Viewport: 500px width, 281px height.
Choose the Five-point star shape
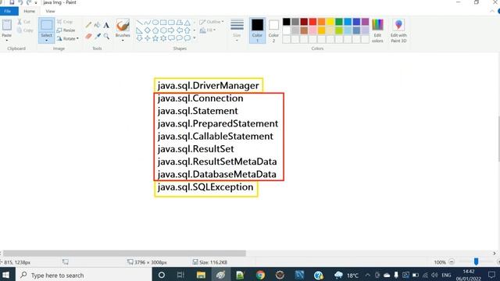(x=155, y=38)
